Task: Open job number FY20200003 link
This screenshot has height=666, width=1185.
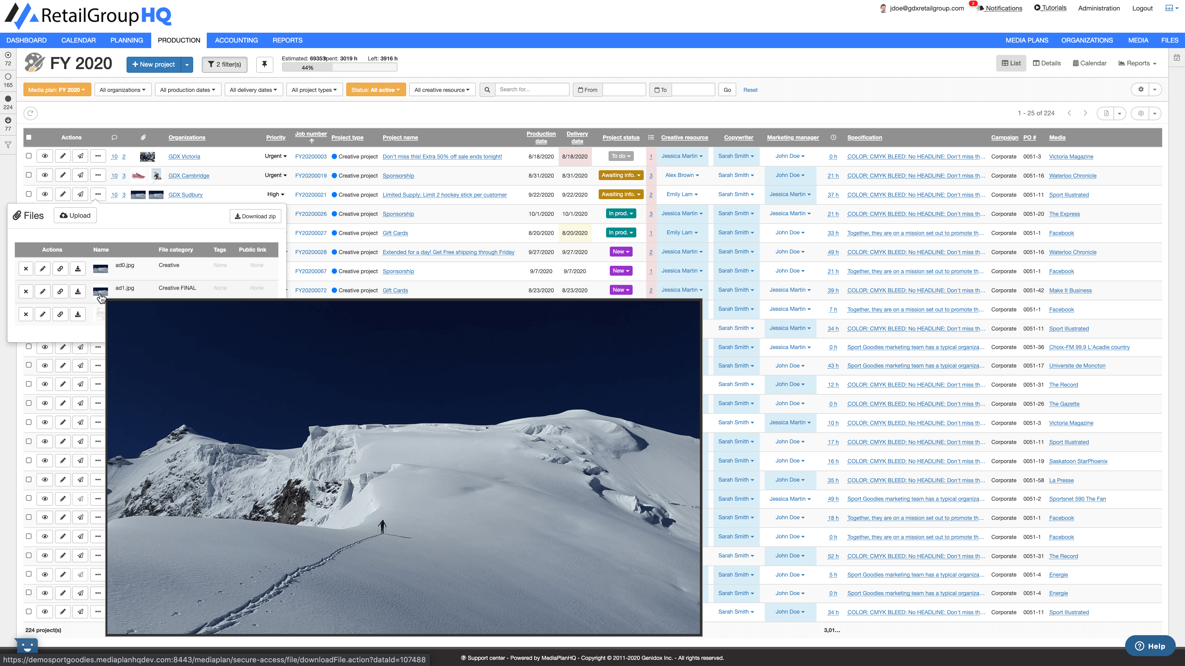Action: (x=310, y=156)
